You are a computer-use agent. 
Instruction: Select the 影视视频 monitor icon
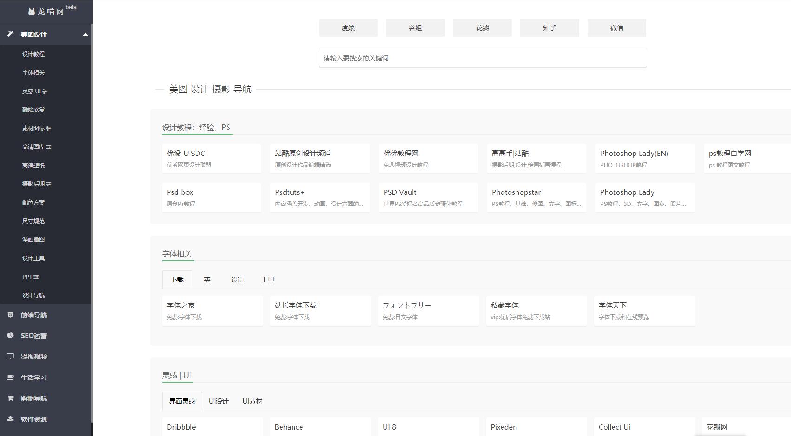click(10, 356)
